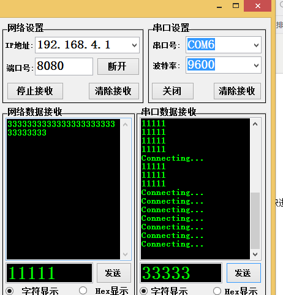Click the down arrow of network receive scrollbar
Image resolution: width=283 pixels, height=295 pixels.
coord(126,255)
